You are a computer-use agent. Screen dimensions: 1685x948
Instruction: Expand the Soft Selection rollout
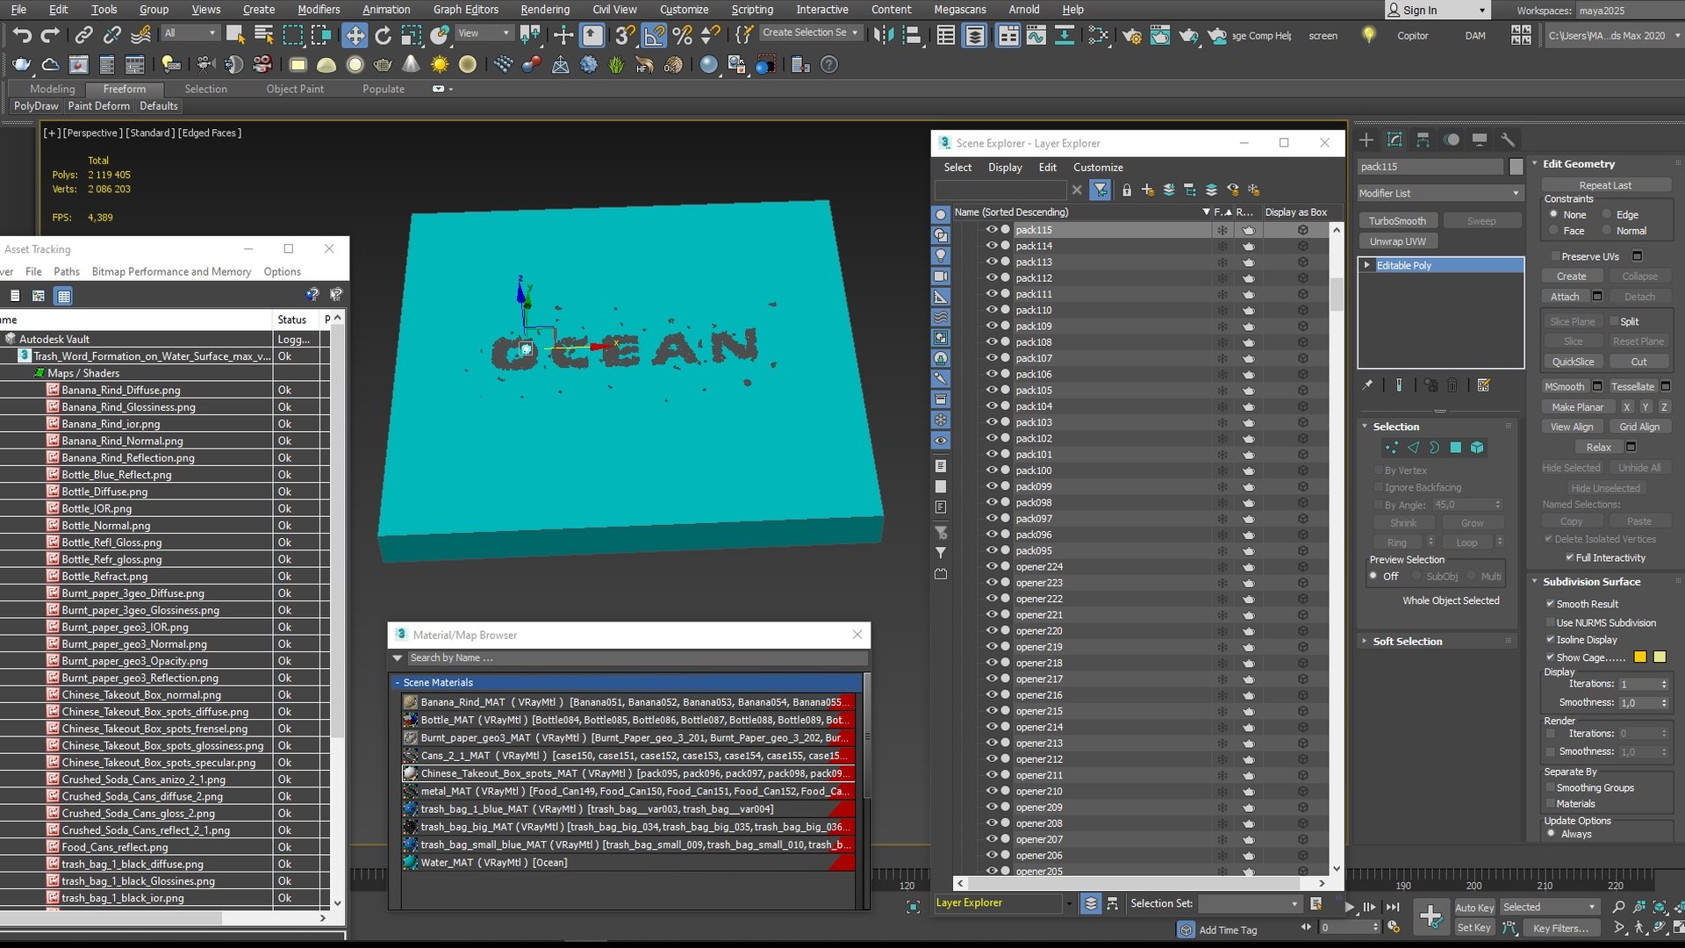1407,642
